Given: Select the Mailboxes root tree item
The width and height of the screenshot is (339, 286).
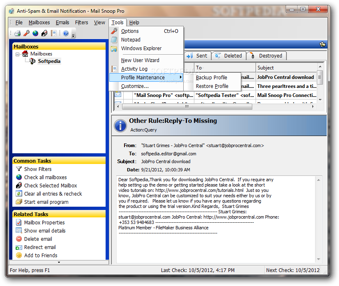Looking at the screenshot, I should [41, 54].
